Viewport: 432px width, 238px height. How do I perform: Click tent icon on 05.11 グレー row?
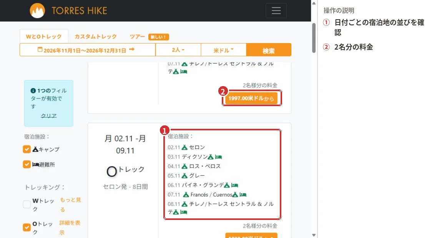click(184, 175)
